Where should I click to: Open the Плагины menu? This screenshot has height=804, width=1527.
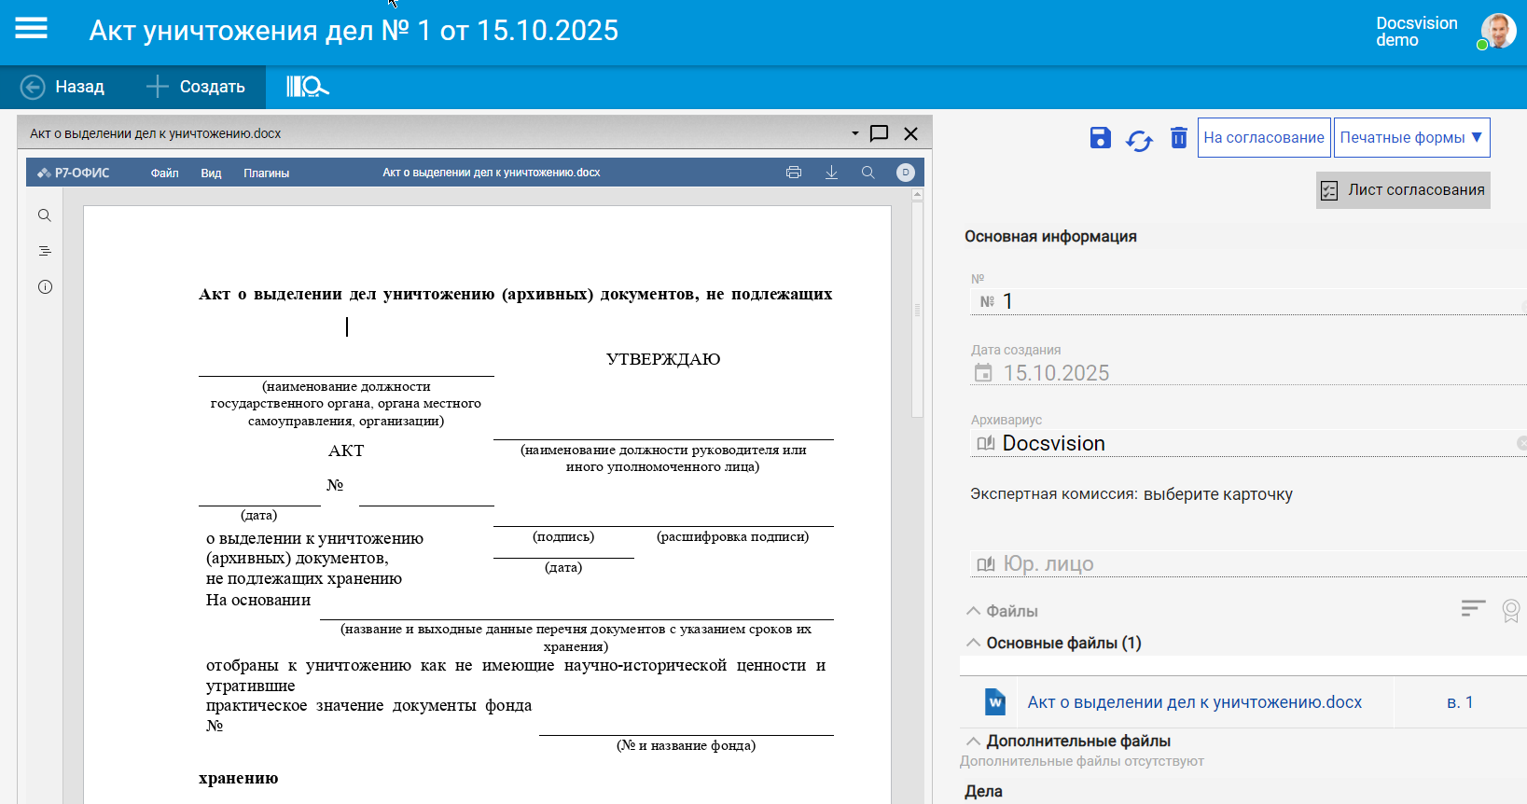266,173
